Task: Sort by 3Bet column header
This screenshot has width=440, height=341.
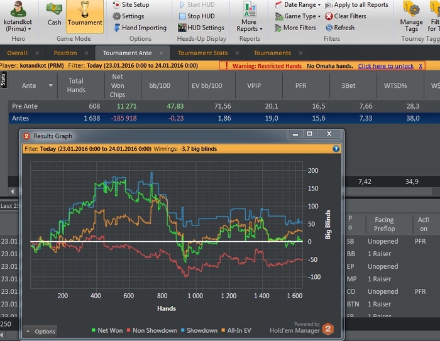Action: (x=348, y=85)
